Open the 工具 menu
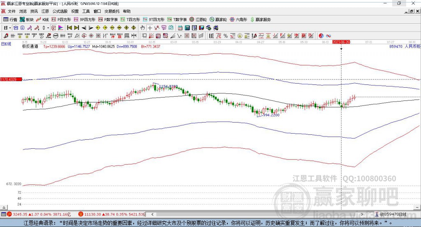This screenshot has width=421, height=227. point(86,11)
